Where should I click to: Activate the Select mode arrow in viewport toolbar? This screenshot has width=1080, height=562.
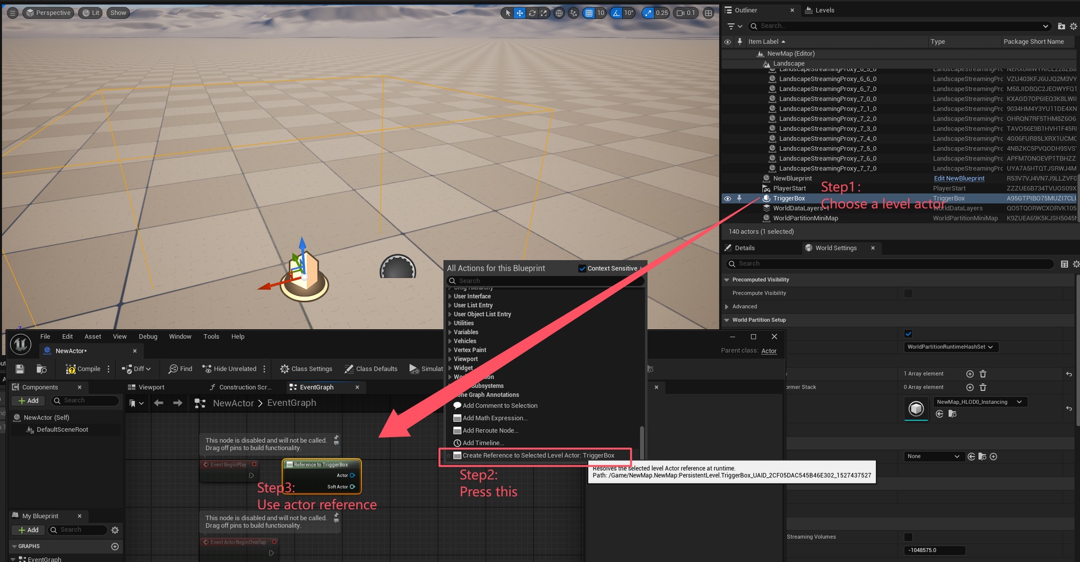pos(508,13)
